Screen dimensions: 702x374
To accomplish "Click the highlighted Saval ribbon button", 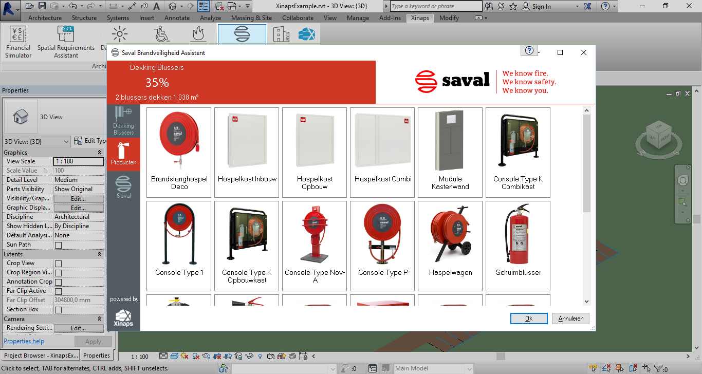I will click(242, 34).
